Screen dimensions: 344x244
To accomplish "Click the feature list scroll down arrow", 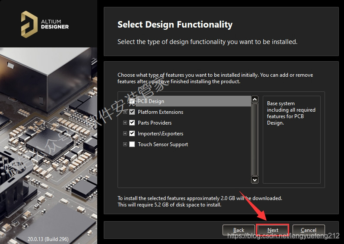I will (255, 180).
